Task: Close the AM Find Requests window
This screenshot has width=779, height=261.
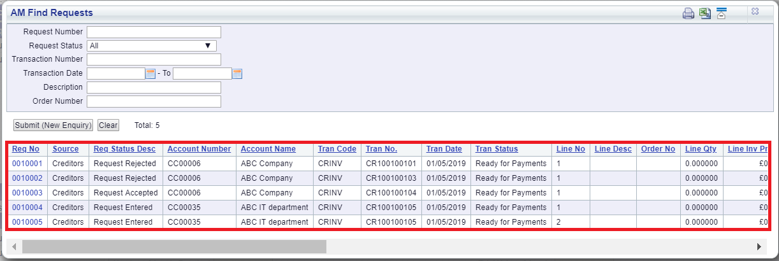Action: tap(755, 11)
